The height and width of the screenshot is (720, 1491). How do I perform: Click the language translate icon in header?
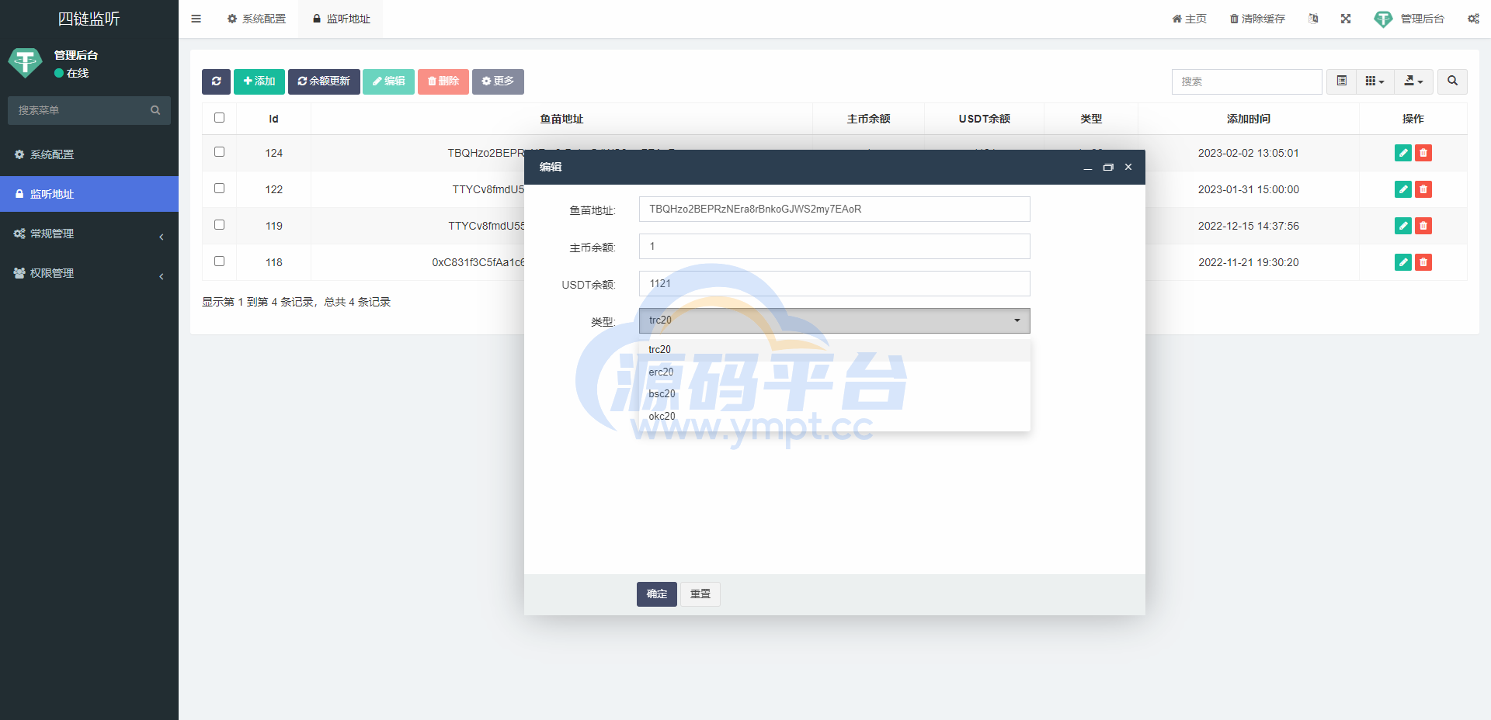click(x=1313, y=19)
